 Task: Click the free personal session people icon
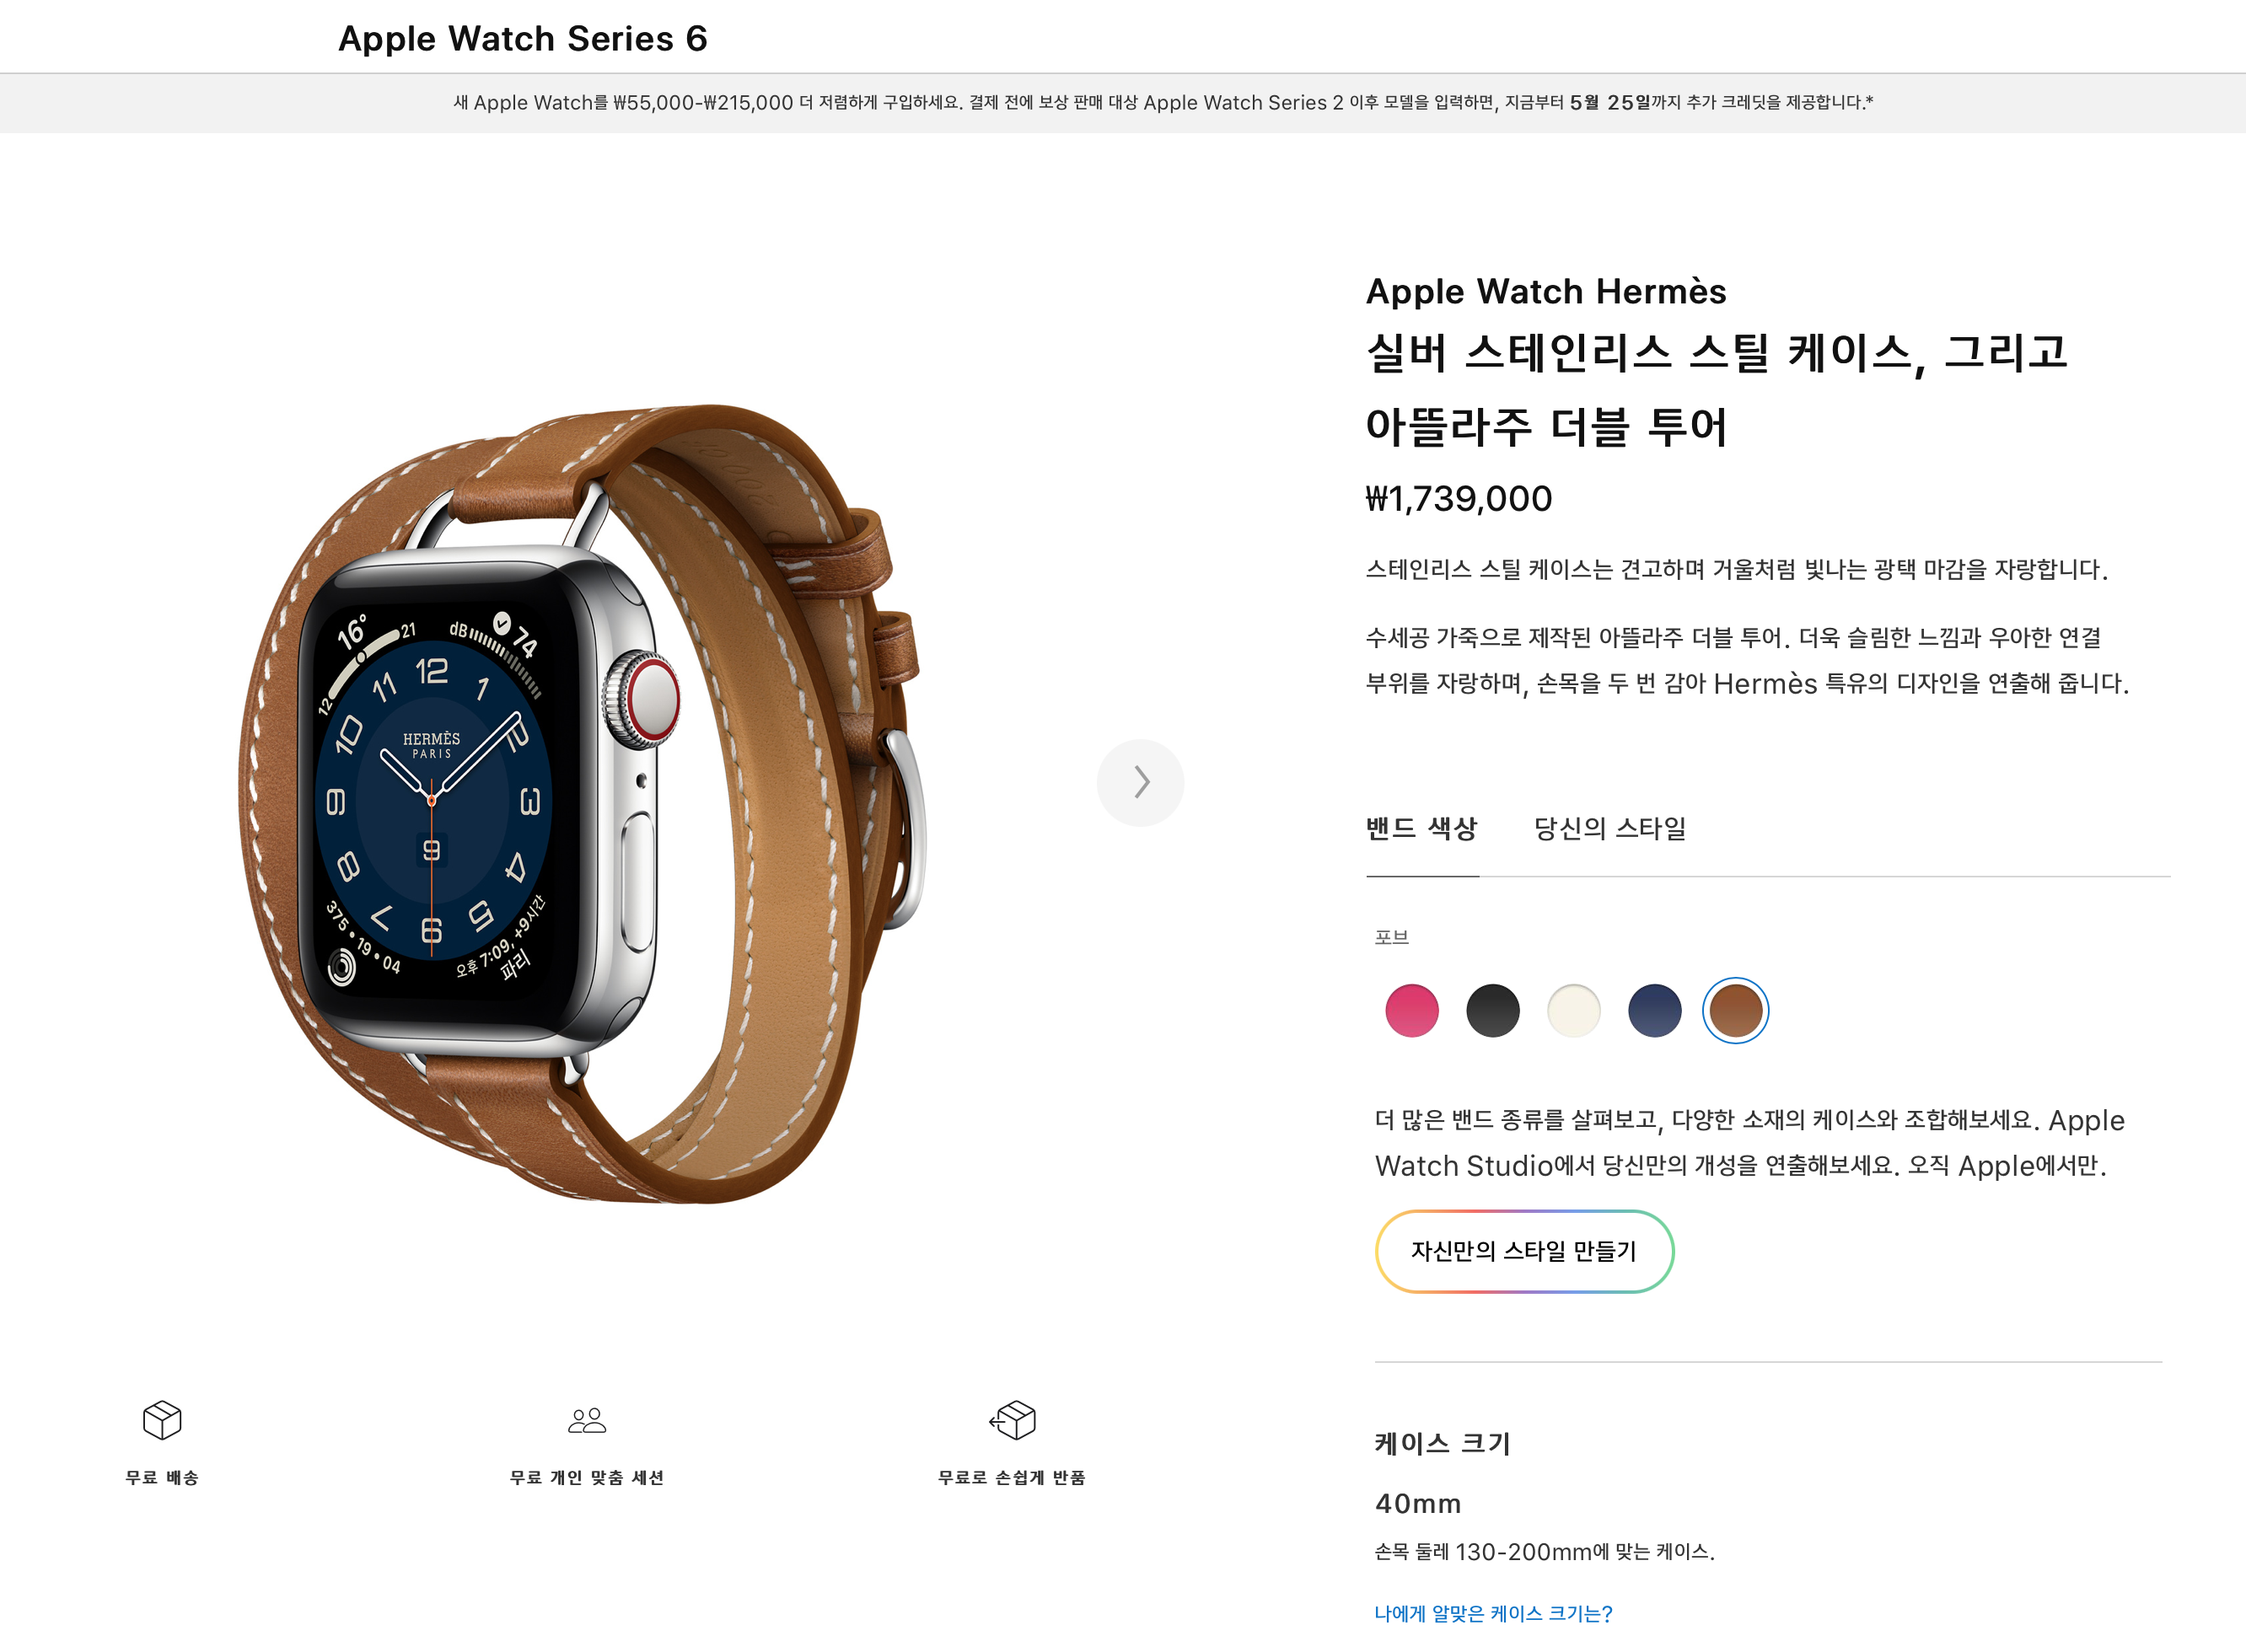pyautogui.click(x=587, y=1420)
